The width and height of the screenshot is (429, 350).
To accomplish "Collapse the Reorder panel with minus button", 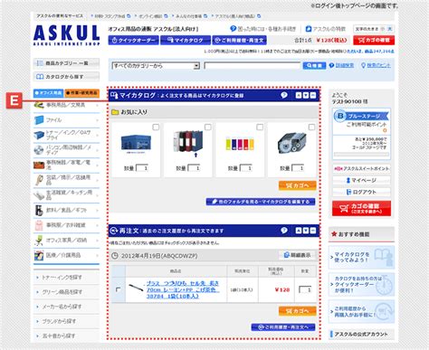I will (x=313, y=231).
